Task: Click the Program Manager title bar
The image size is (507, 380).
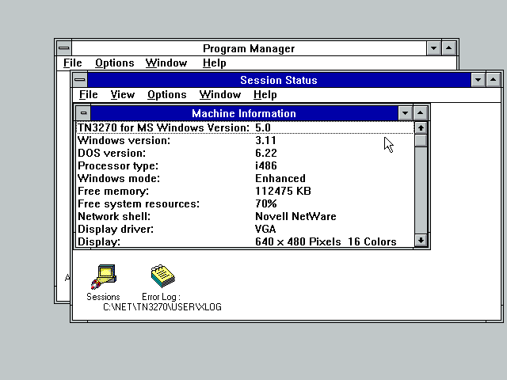Action: coord(249,48)
